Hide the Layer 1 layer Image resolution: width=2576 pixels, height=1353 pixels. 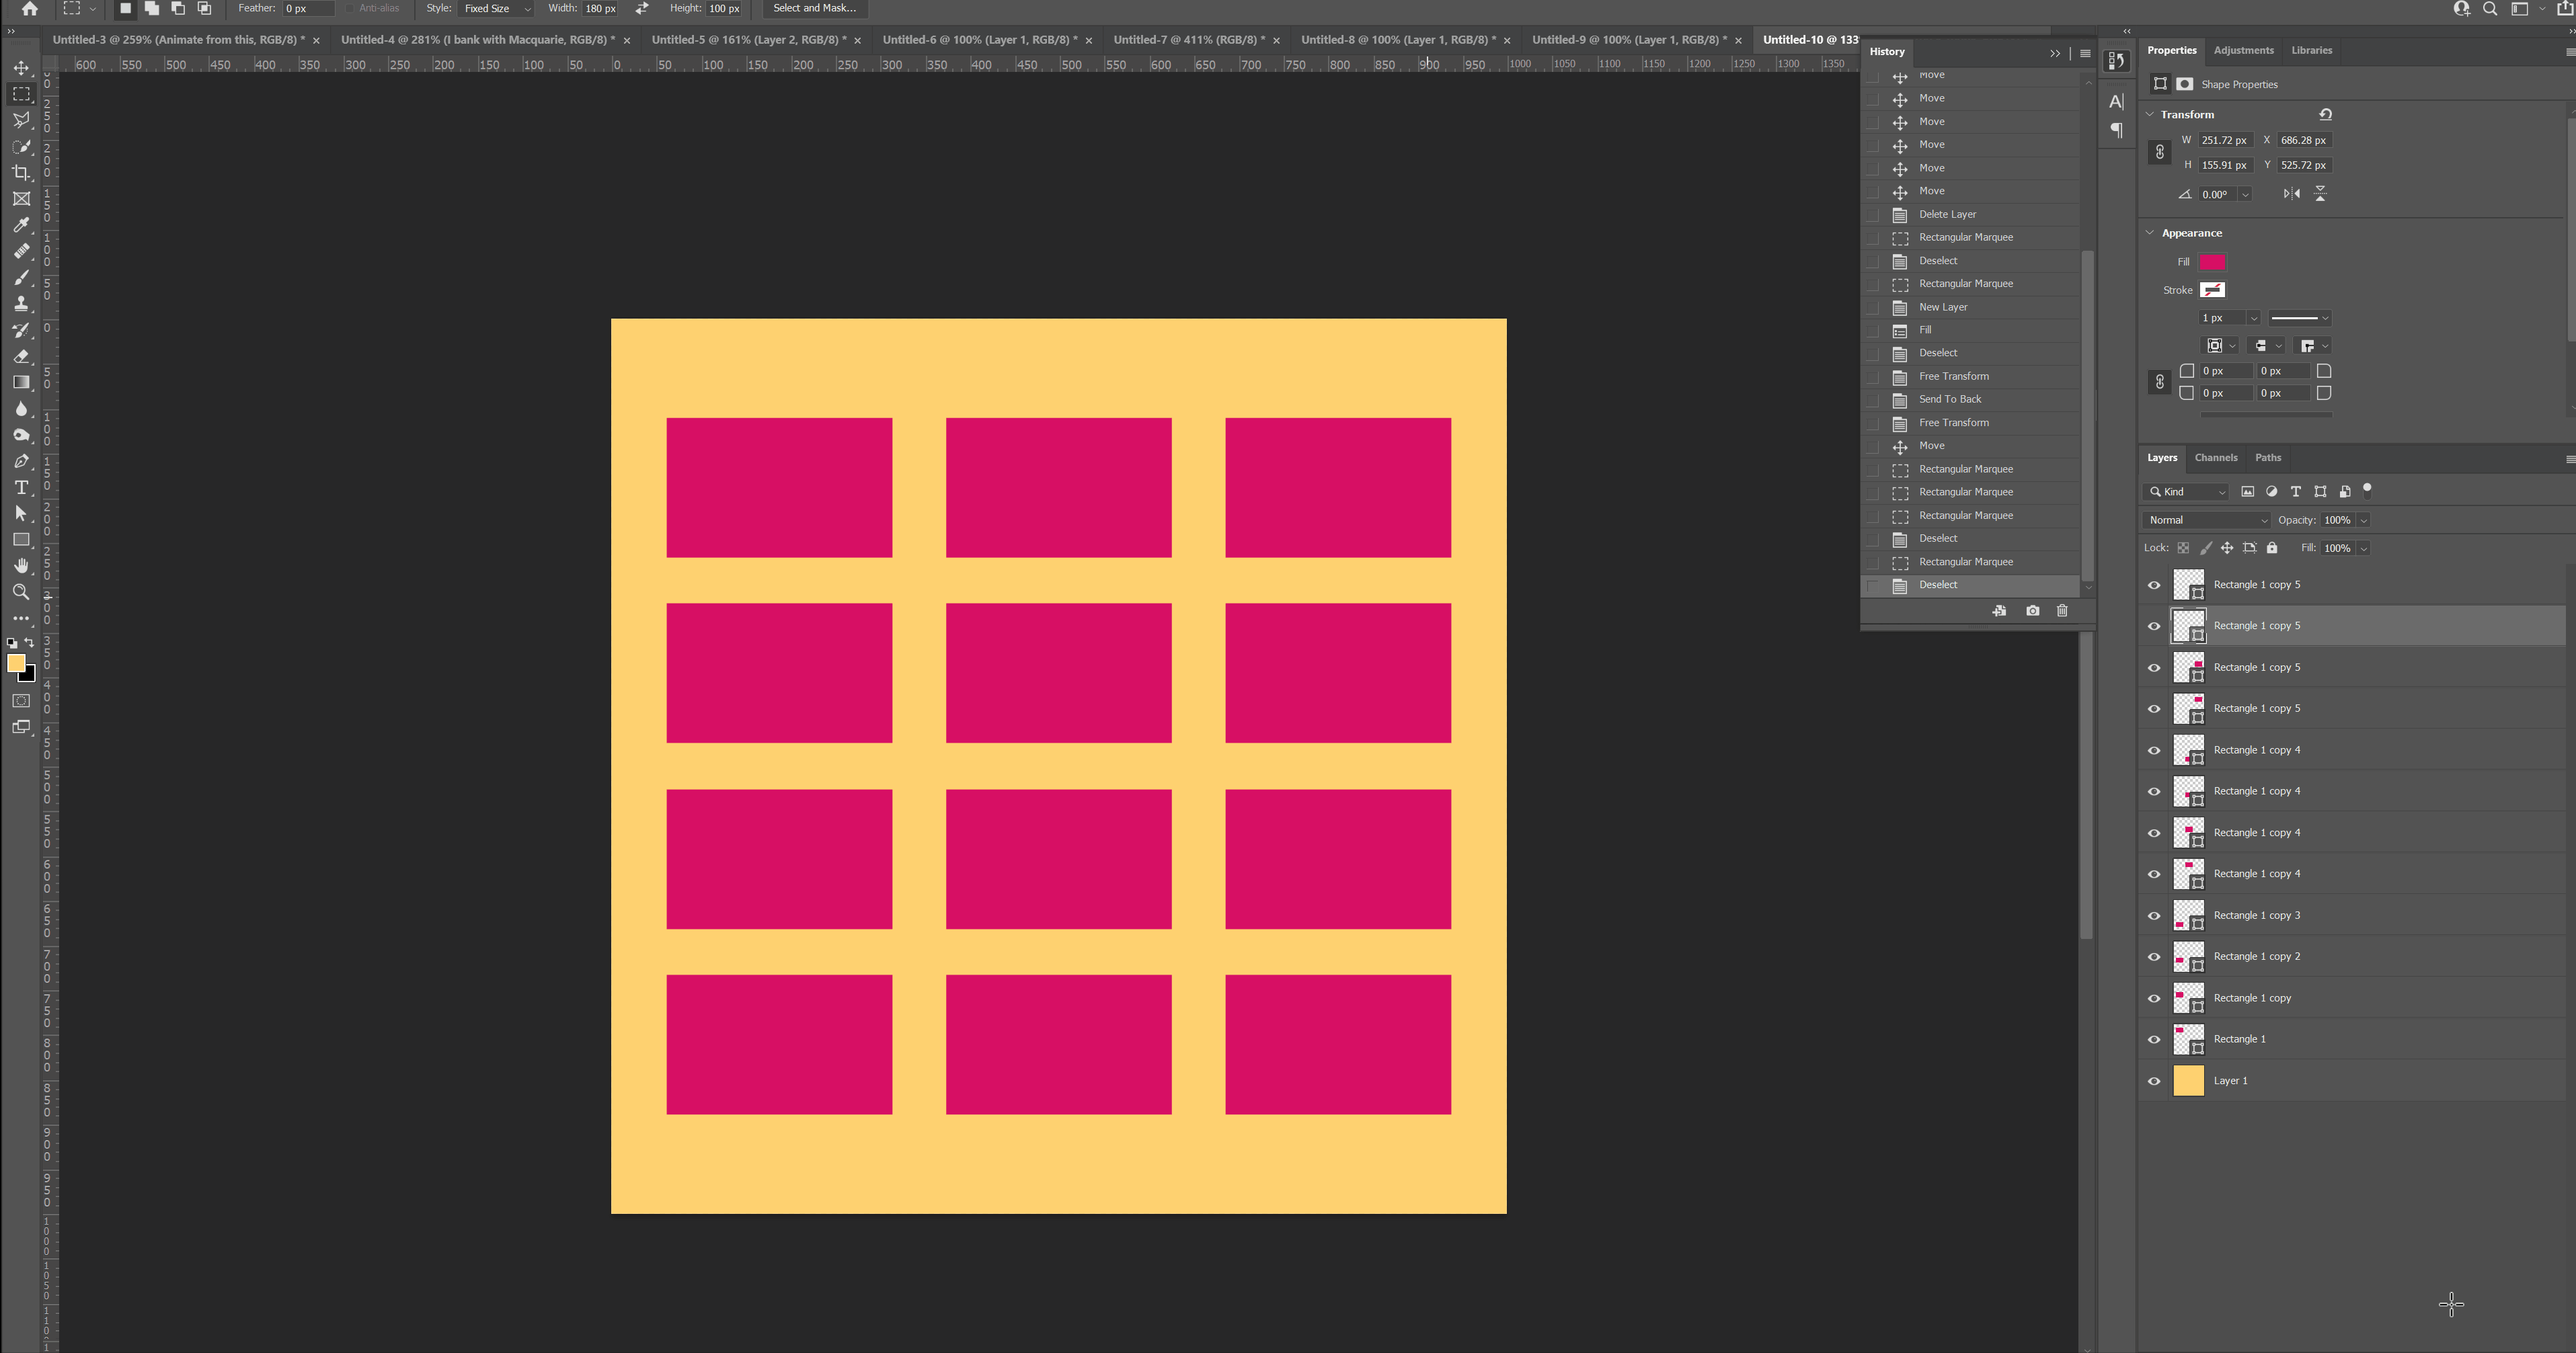click(x=2154, y=1081)
